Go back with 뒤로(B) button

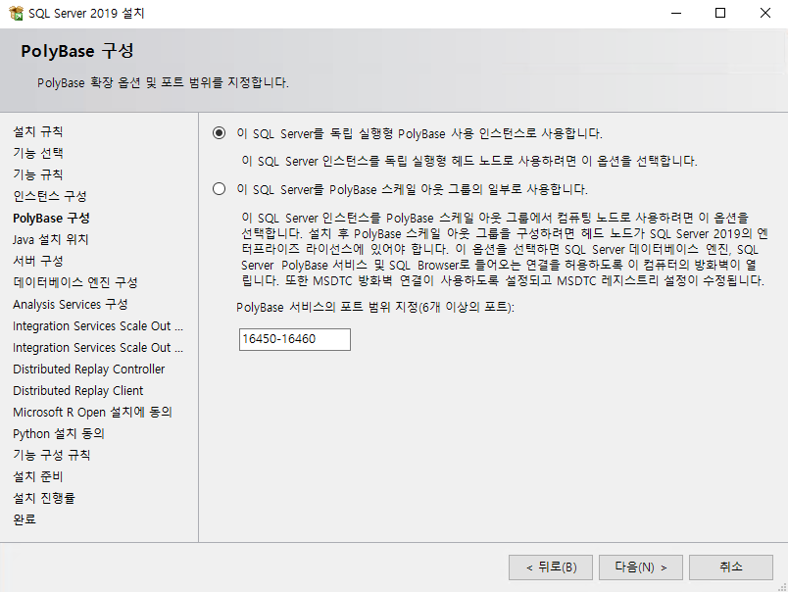[550, 567]
